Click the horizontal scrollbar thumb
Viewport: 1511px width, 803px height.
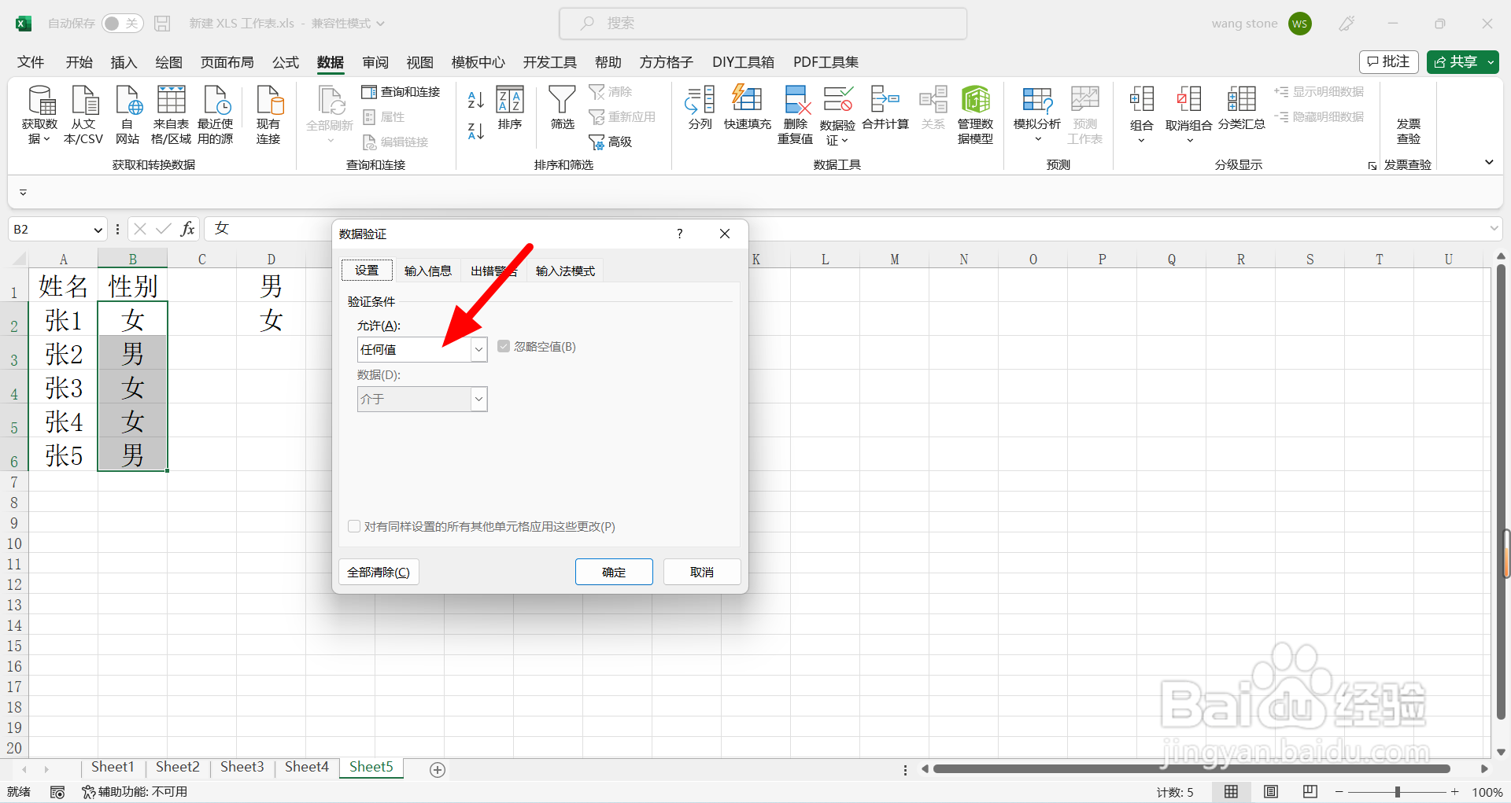click(1191, 768)
